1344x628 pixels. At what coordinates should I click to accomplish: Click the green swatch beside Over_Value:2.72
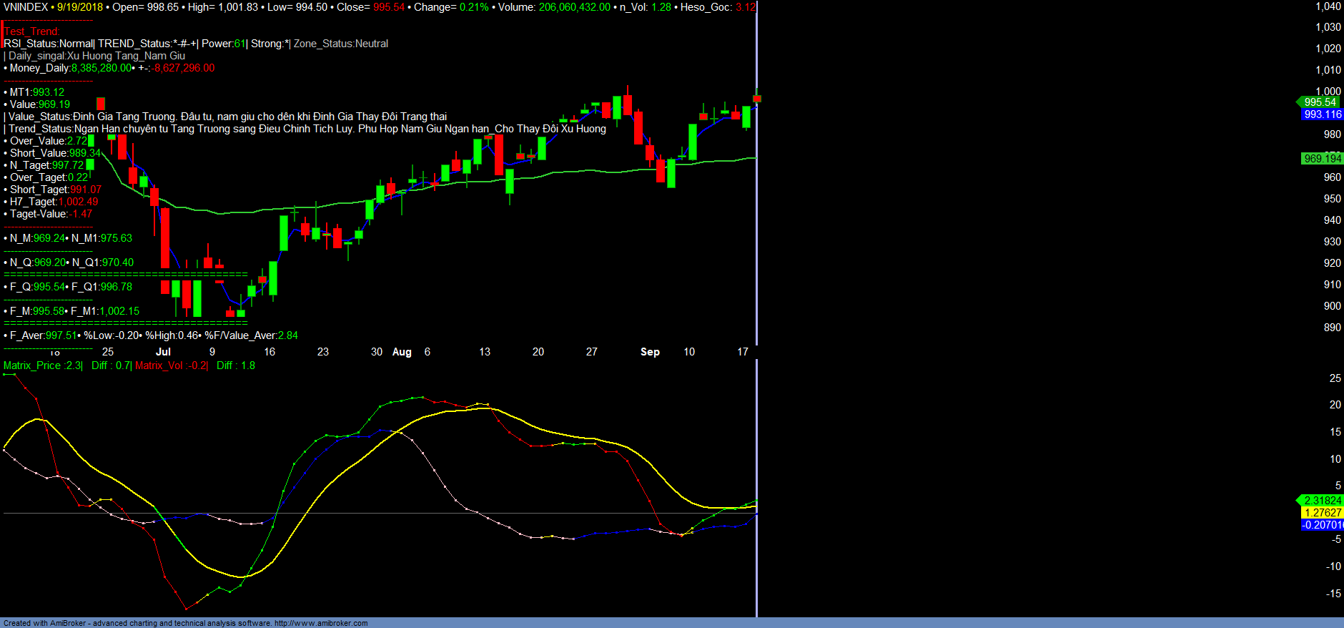pos(91,141)
